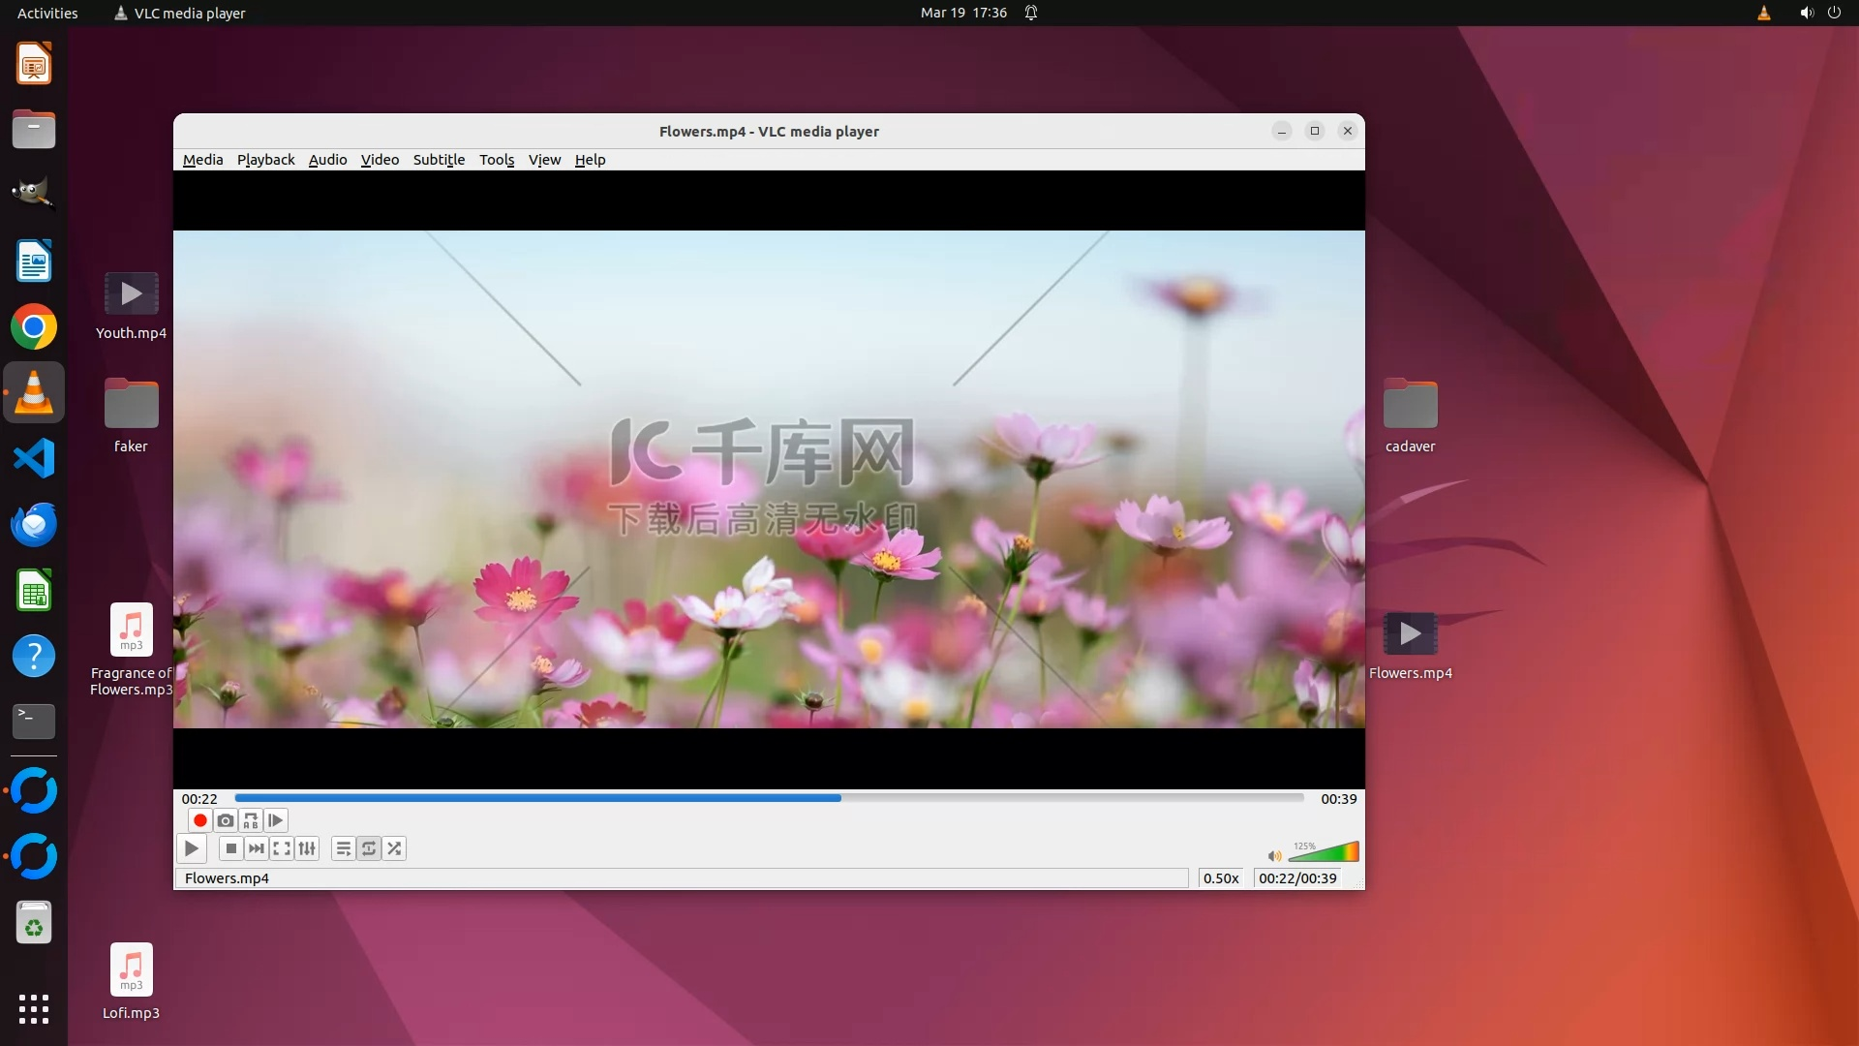
Task: Click the 0.50x playback speed label
Action: coord(1221,878)
